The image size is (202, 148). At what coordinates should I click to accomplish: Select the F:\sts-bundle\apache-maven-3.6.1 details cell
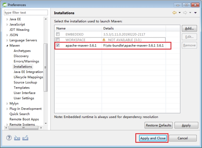pyautogui.click(x=134, y=45)
